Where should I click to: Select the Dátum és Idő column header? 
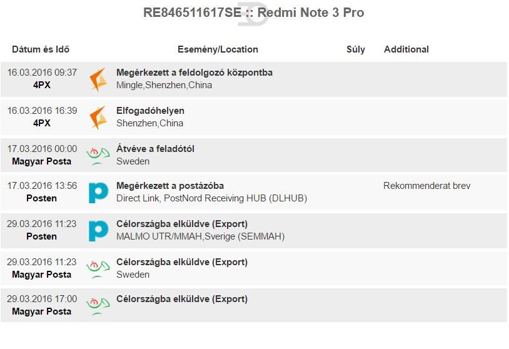41,49
